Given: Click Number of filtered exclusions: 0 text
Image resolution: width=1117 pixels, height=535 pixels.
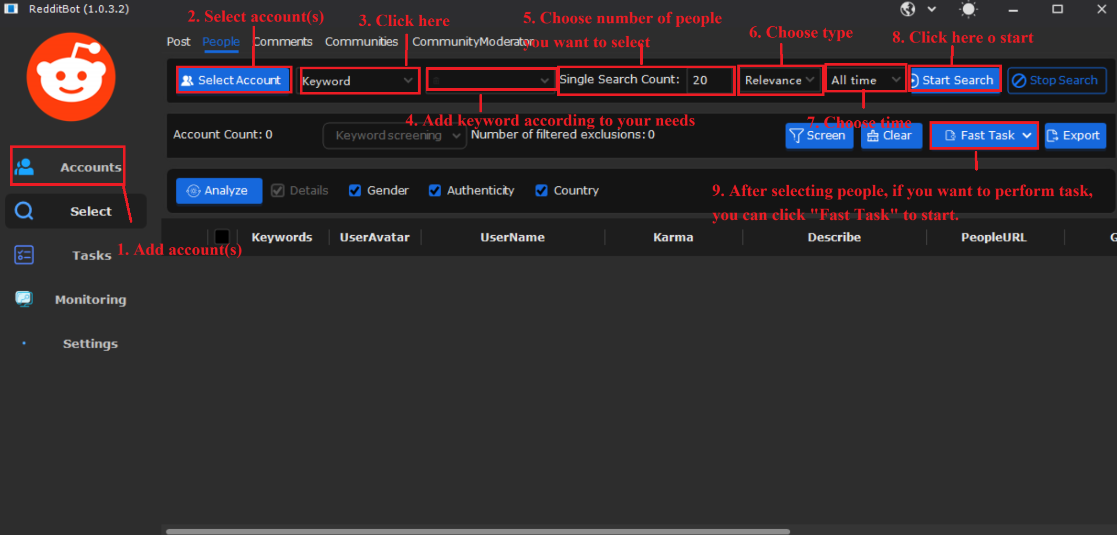Looking at the screenshot, I should pos(563,134).
